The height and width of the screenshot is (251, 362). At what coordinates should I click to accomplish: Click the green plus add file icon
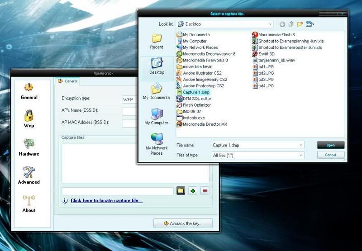(x=193, y=191)
